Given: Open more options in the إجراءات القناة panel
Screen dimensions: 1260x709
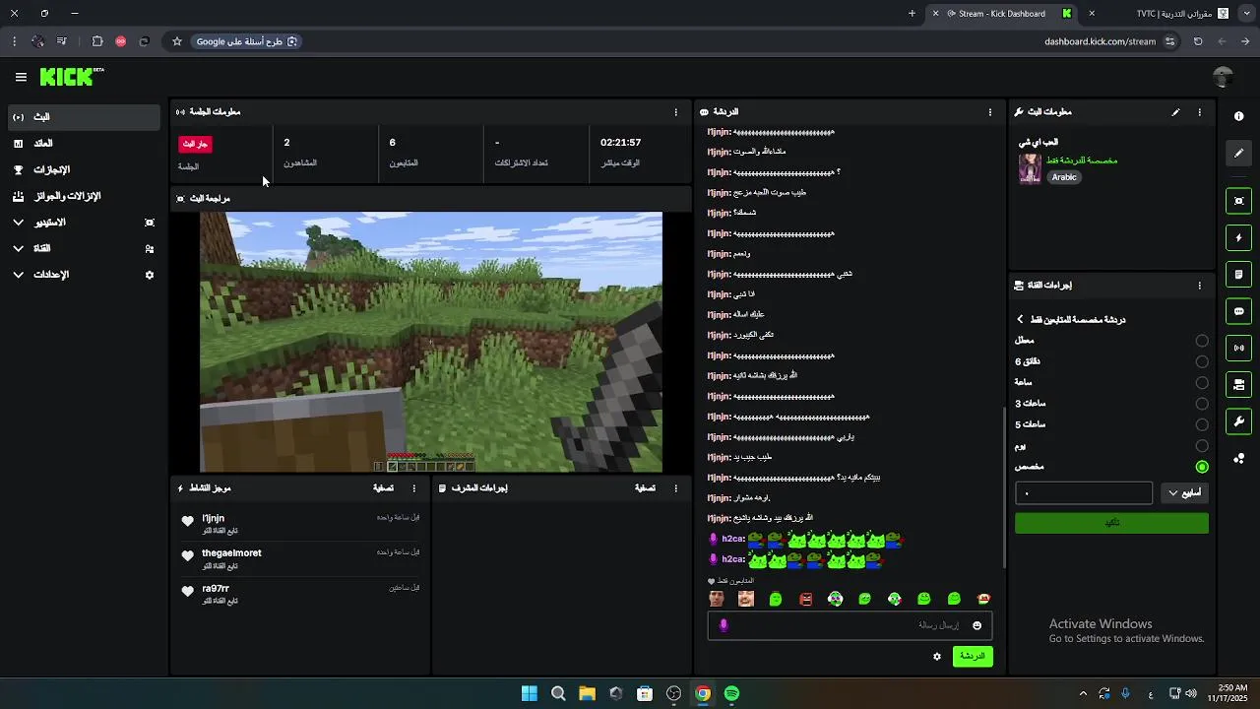Looking at the screenshot, I should tap(1199, 286).
